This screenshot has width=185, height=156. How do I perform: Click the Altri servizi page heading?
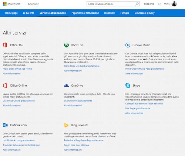(x=14, y=33)
